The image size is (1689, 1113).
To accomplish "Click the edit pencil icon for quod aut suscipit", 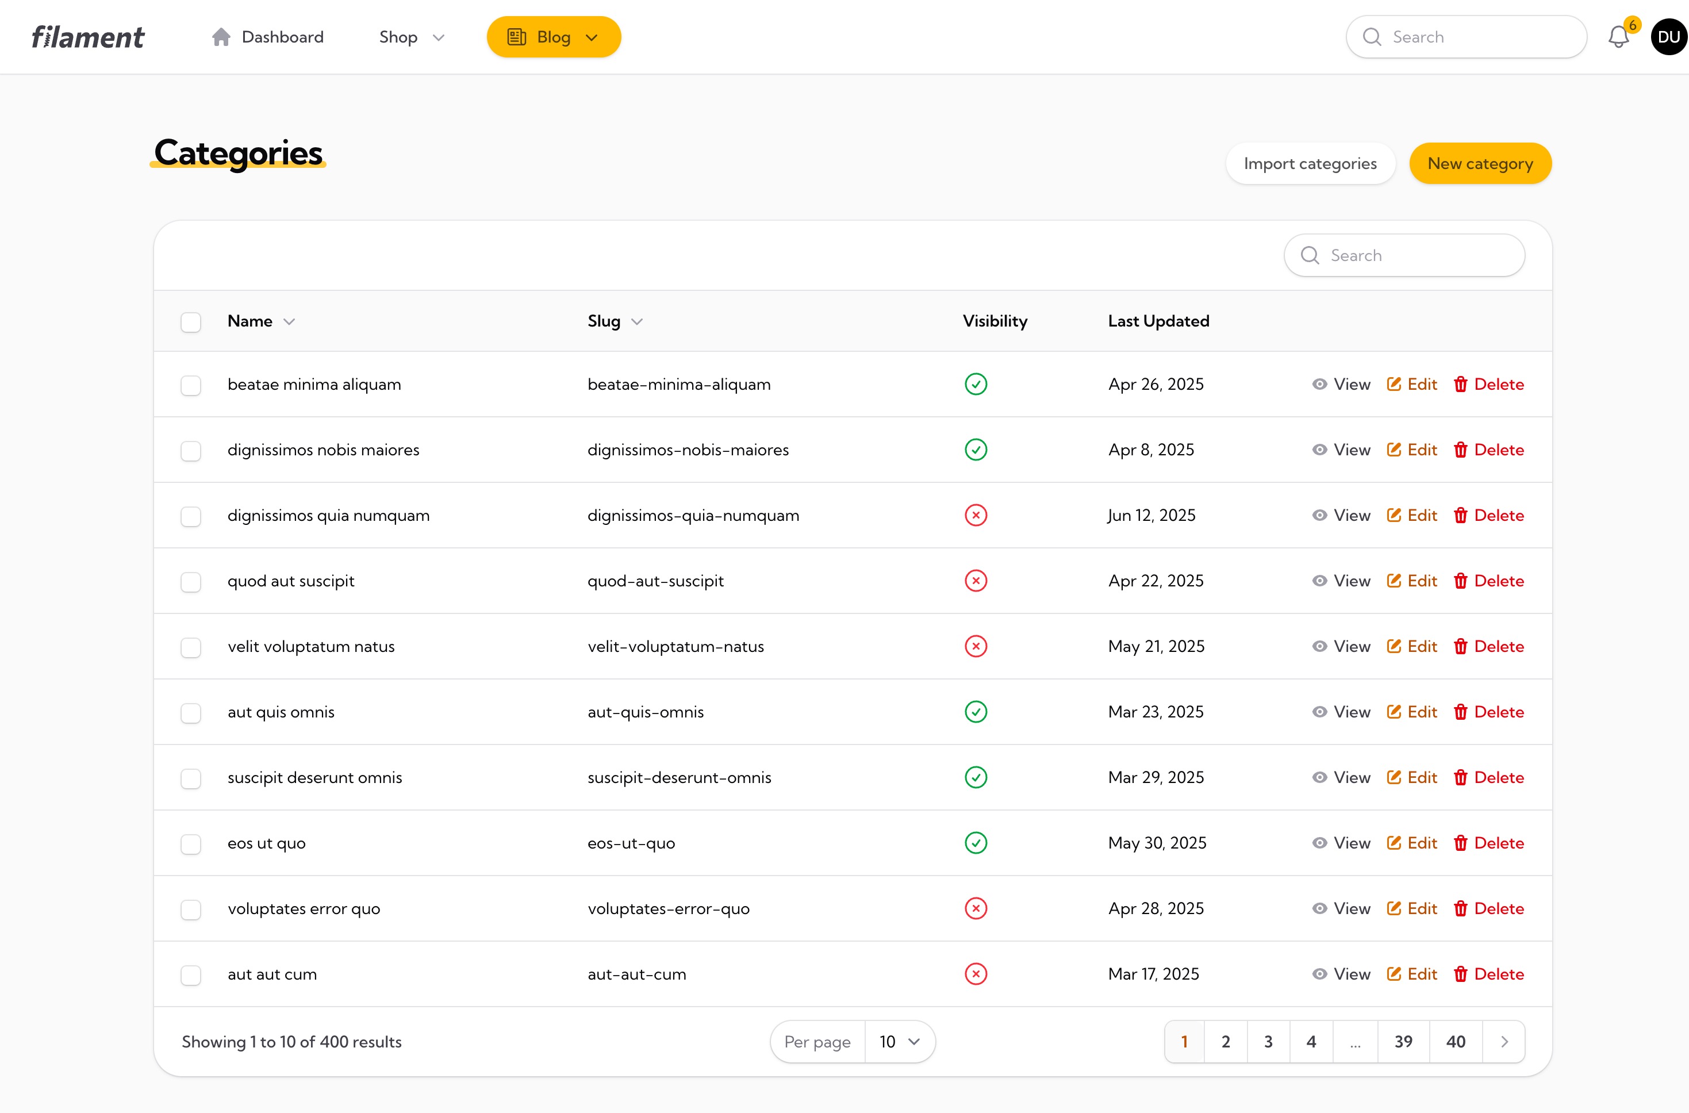I will 1394,581.
